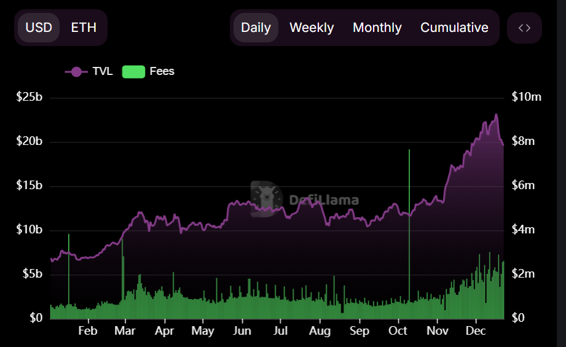Select the Cumulative view

click(x=454, y=28)
